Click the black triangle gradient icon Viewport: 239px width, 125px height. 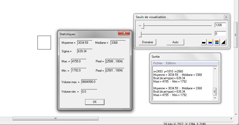(x=223, y=42)
